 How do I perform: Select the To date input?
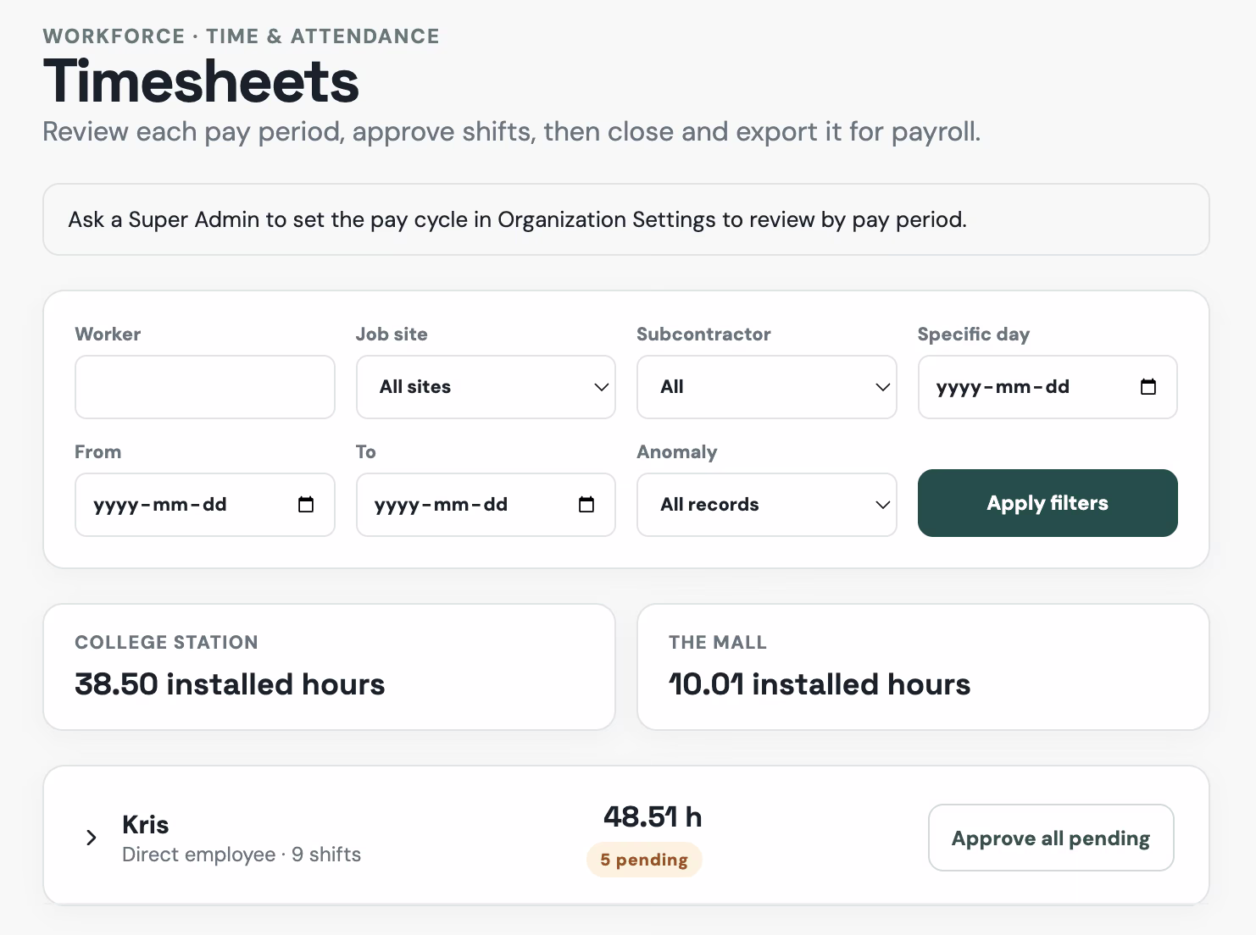coord(486,505)
